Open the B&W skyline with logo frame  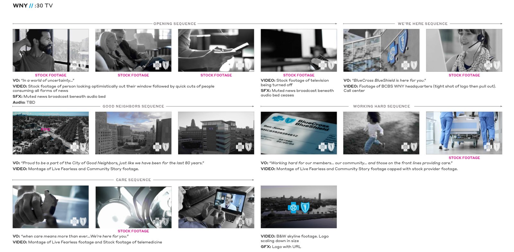click(x=299, y=207)
